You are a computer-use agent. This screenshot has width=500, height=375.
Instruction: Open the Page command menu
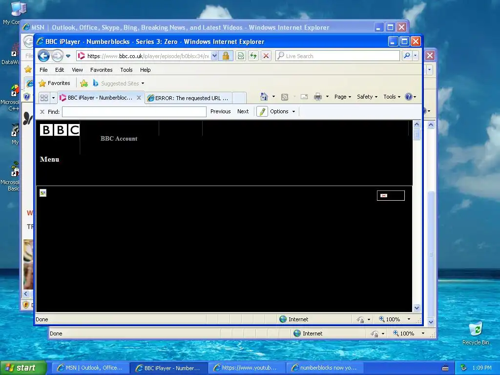[x=342, y=97]
